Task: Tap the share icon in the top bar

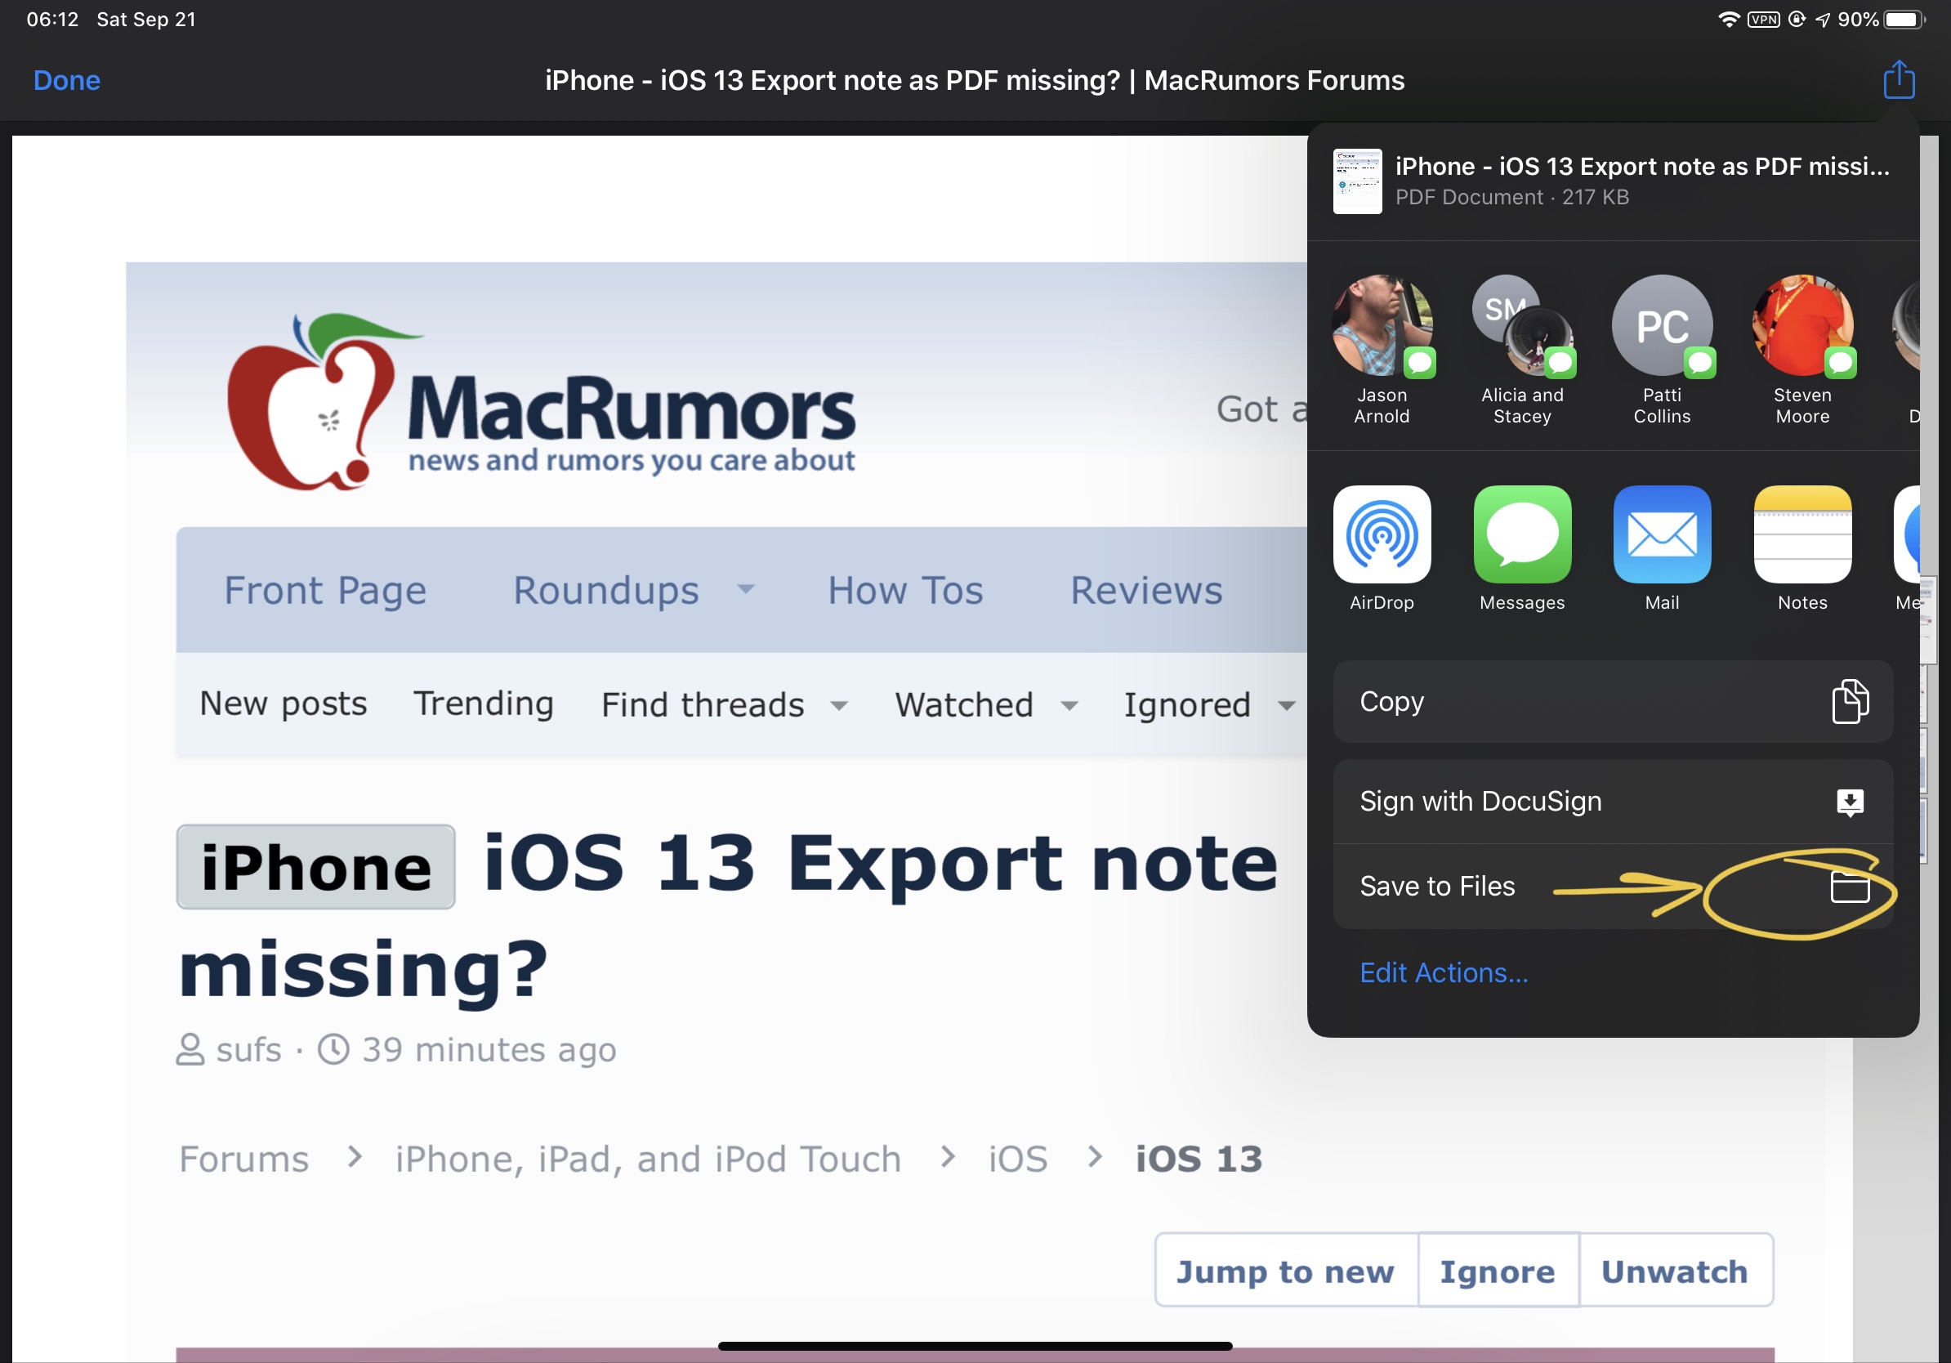Action: [x=1899, y=80]
